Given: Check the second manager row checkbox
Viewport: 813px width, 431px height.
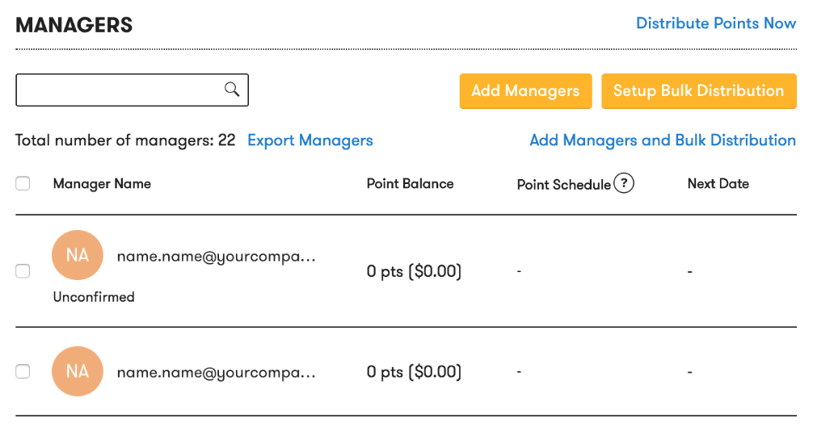Looking at the screenshot, I should point(23,371).
